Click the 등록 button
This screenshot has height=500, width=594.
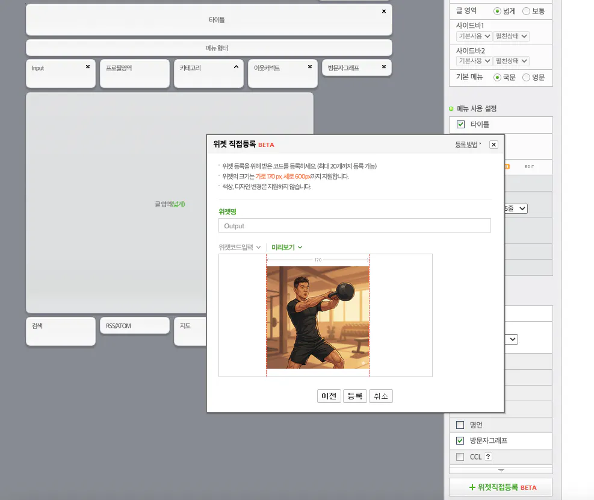pos(355,396)
